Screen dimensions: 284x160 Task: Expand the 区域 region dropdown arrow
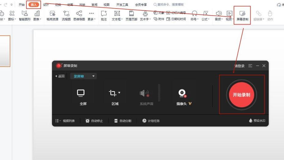tap(119, 93)
